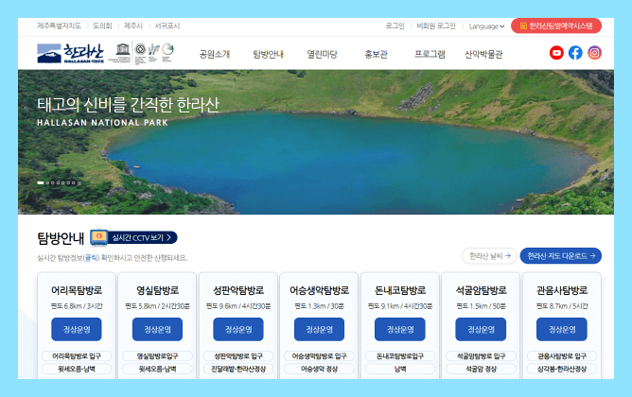Viewport: 632px width, 397px height.
Task: Open the 탐방안내 menu in navigation bar
Action: pyautogui.click(x=268, y=54)
